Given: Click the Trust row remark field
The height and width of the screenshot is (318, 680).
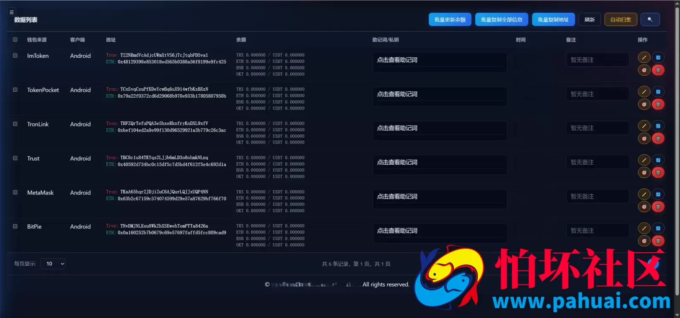Looking at the screenshot, I should 598,163.
